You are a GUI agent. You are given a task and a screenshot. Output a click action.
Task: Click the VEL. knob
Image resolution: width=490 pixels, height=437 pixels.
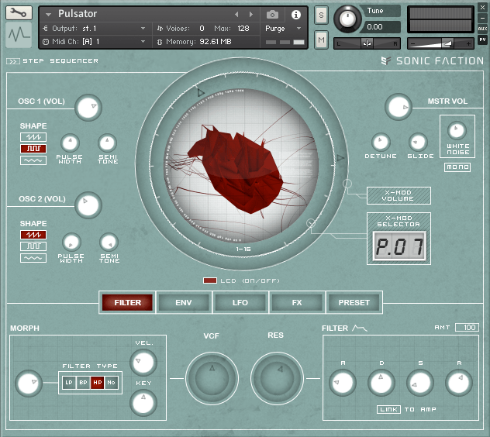coord(143,363)
